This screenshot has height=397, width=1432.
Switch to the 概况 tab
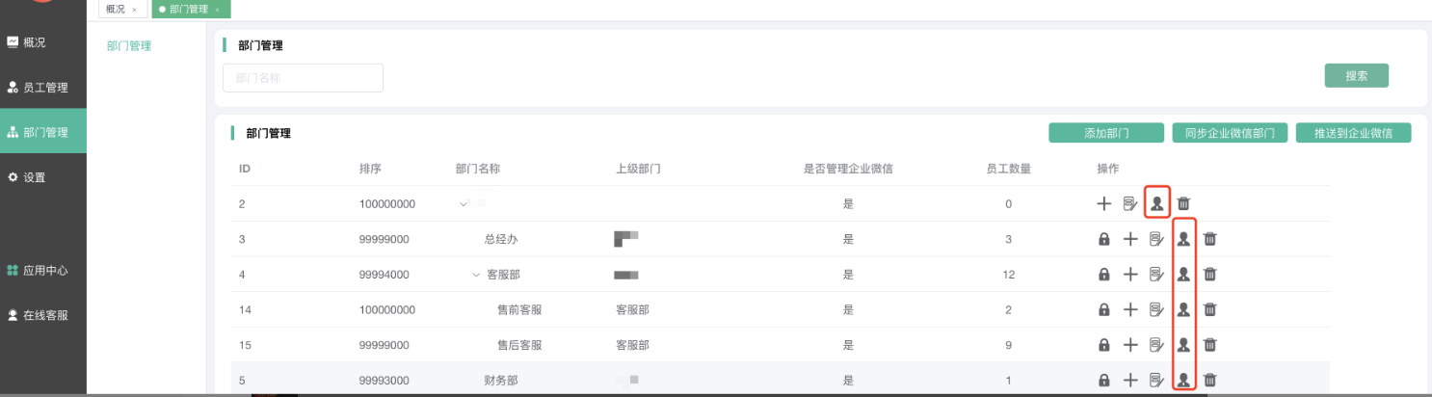tap(115, 9)
